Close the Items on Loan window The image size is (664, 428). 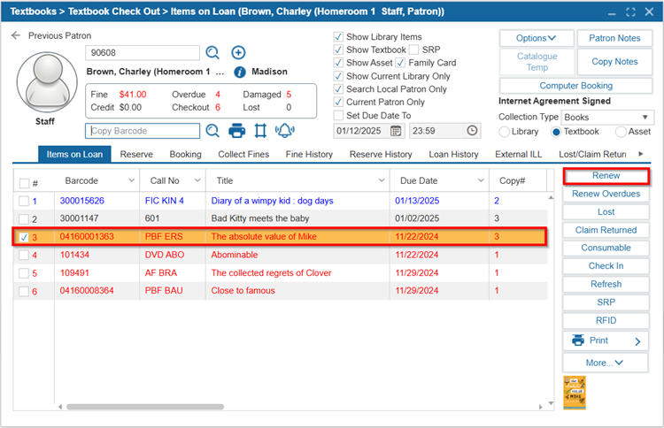(649, 11)
